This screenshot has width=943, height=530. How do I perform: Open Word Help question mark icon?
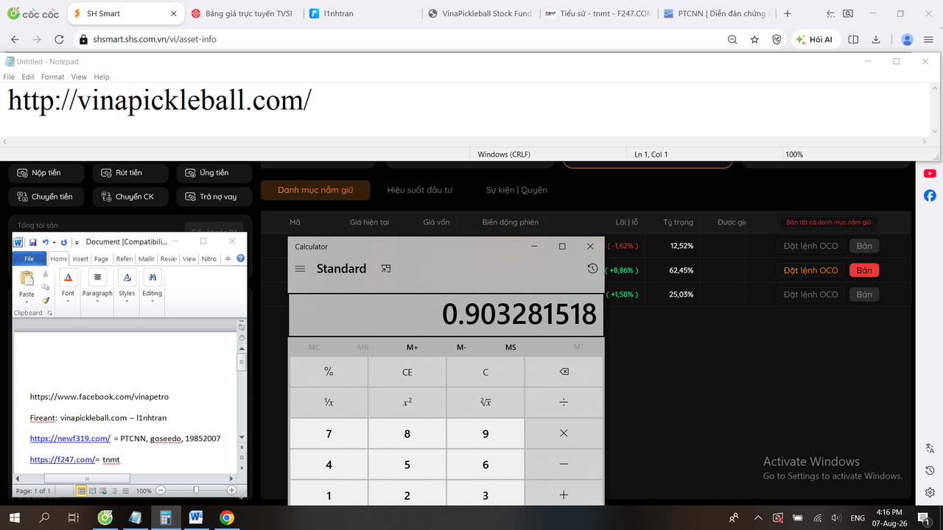point(241,258)
